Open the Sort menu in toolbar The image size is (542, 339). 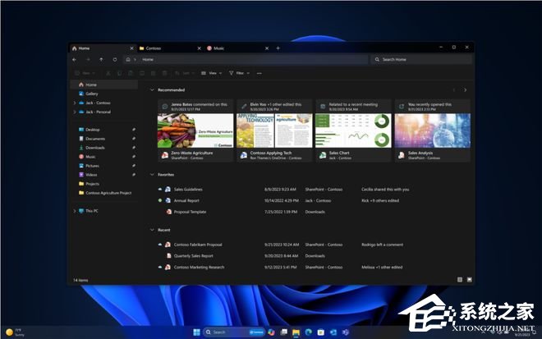coord(185,73)
